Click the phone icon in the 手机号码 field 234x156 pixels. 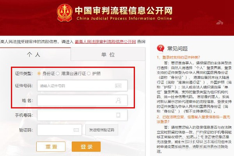tap(118, 115)
